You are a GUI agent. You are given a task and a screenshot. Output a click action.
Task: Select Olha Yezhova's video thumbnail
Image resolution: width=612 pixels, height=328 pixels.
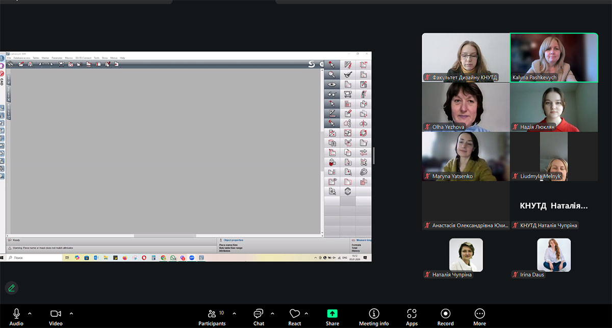pyautogui.click(x=466, y=107)
